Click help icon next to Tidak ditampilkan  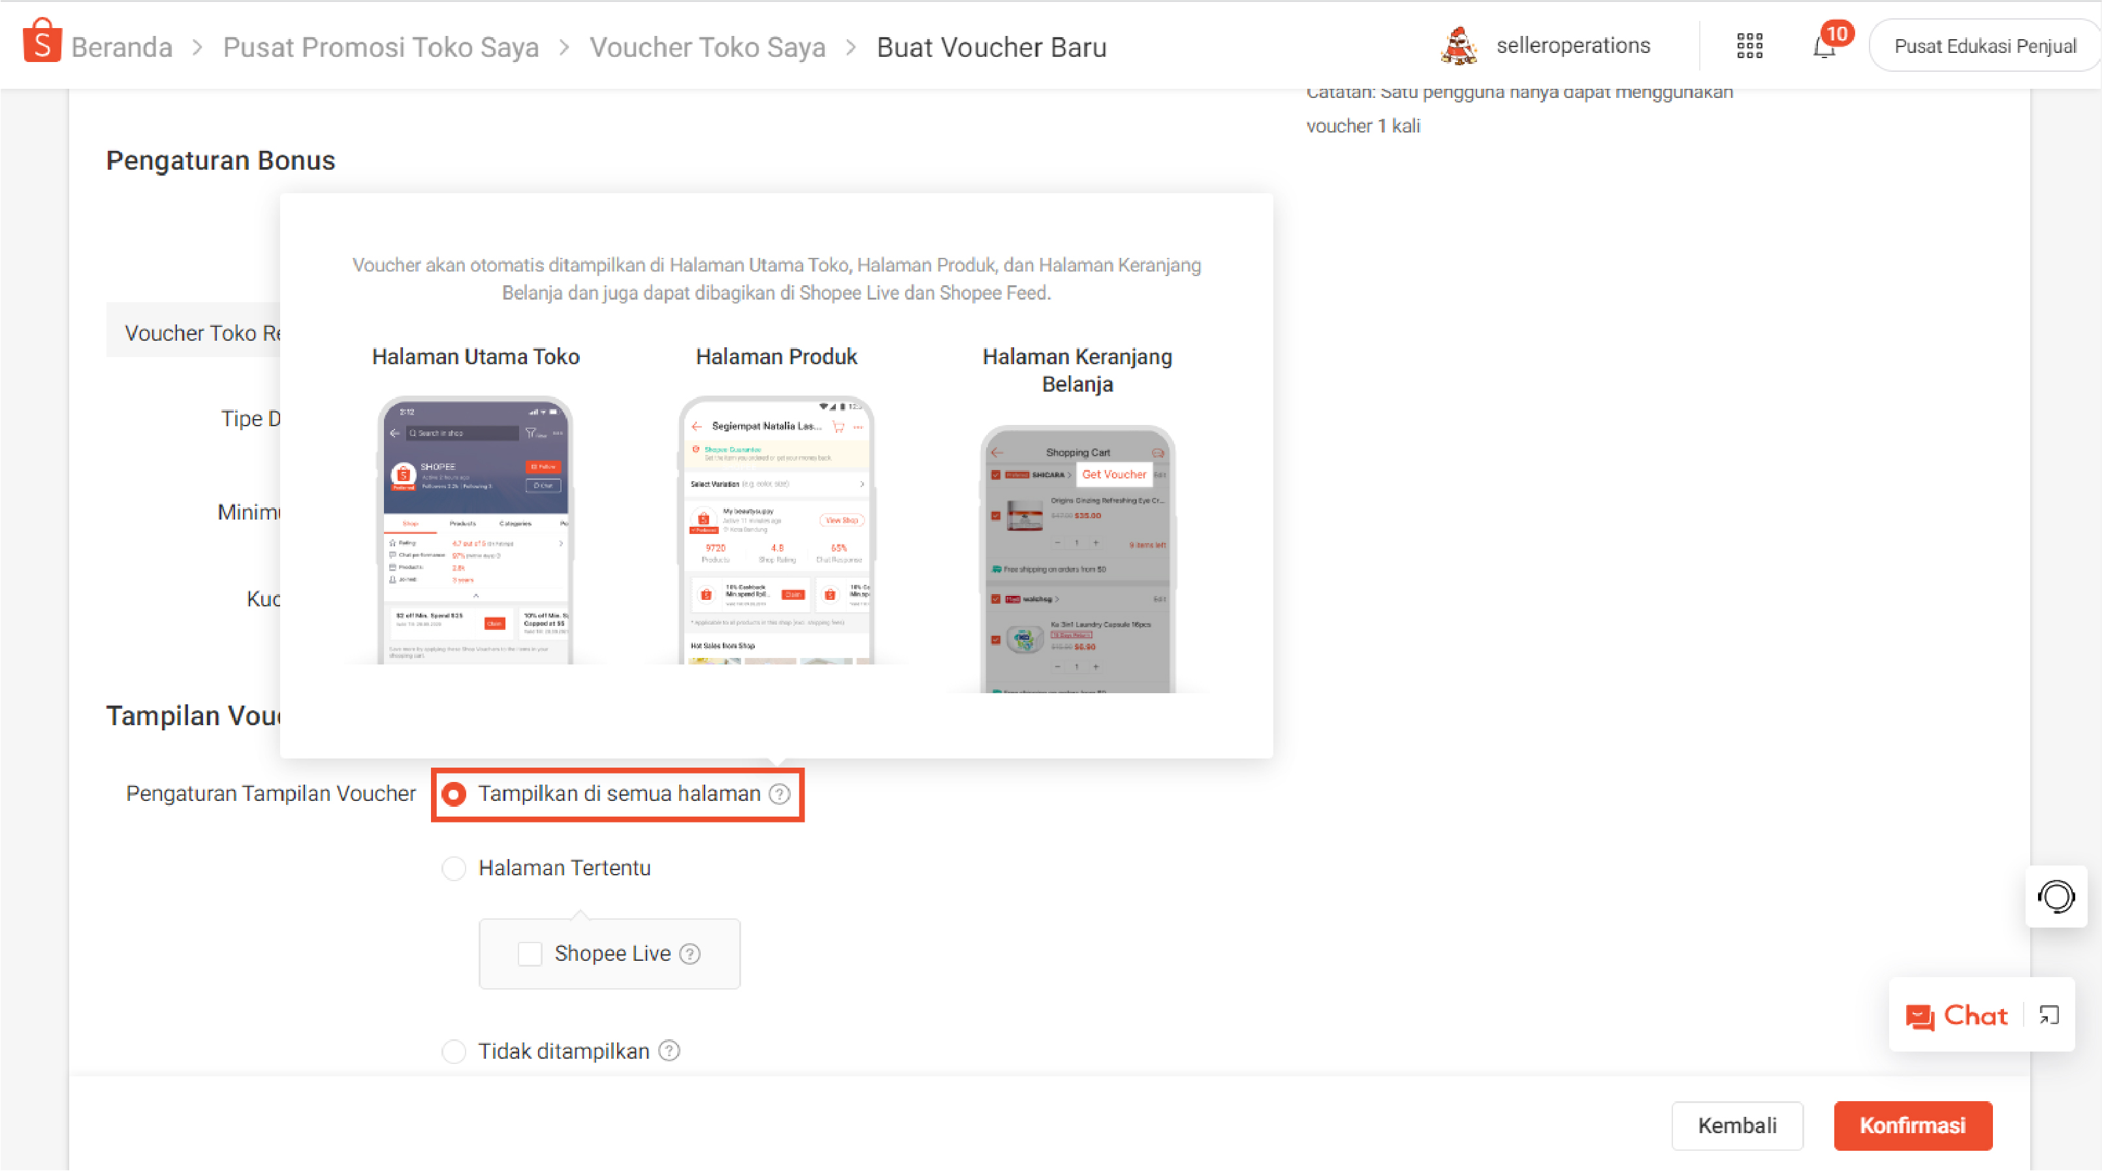click(x=669, y=1051)
